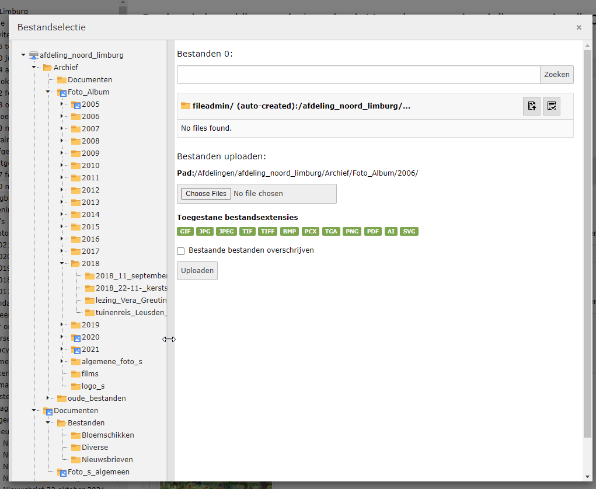Viewport: 596px width, 489px height.
Task: Click the Foto_Album folder icon
Action: (x=62, y=92)
